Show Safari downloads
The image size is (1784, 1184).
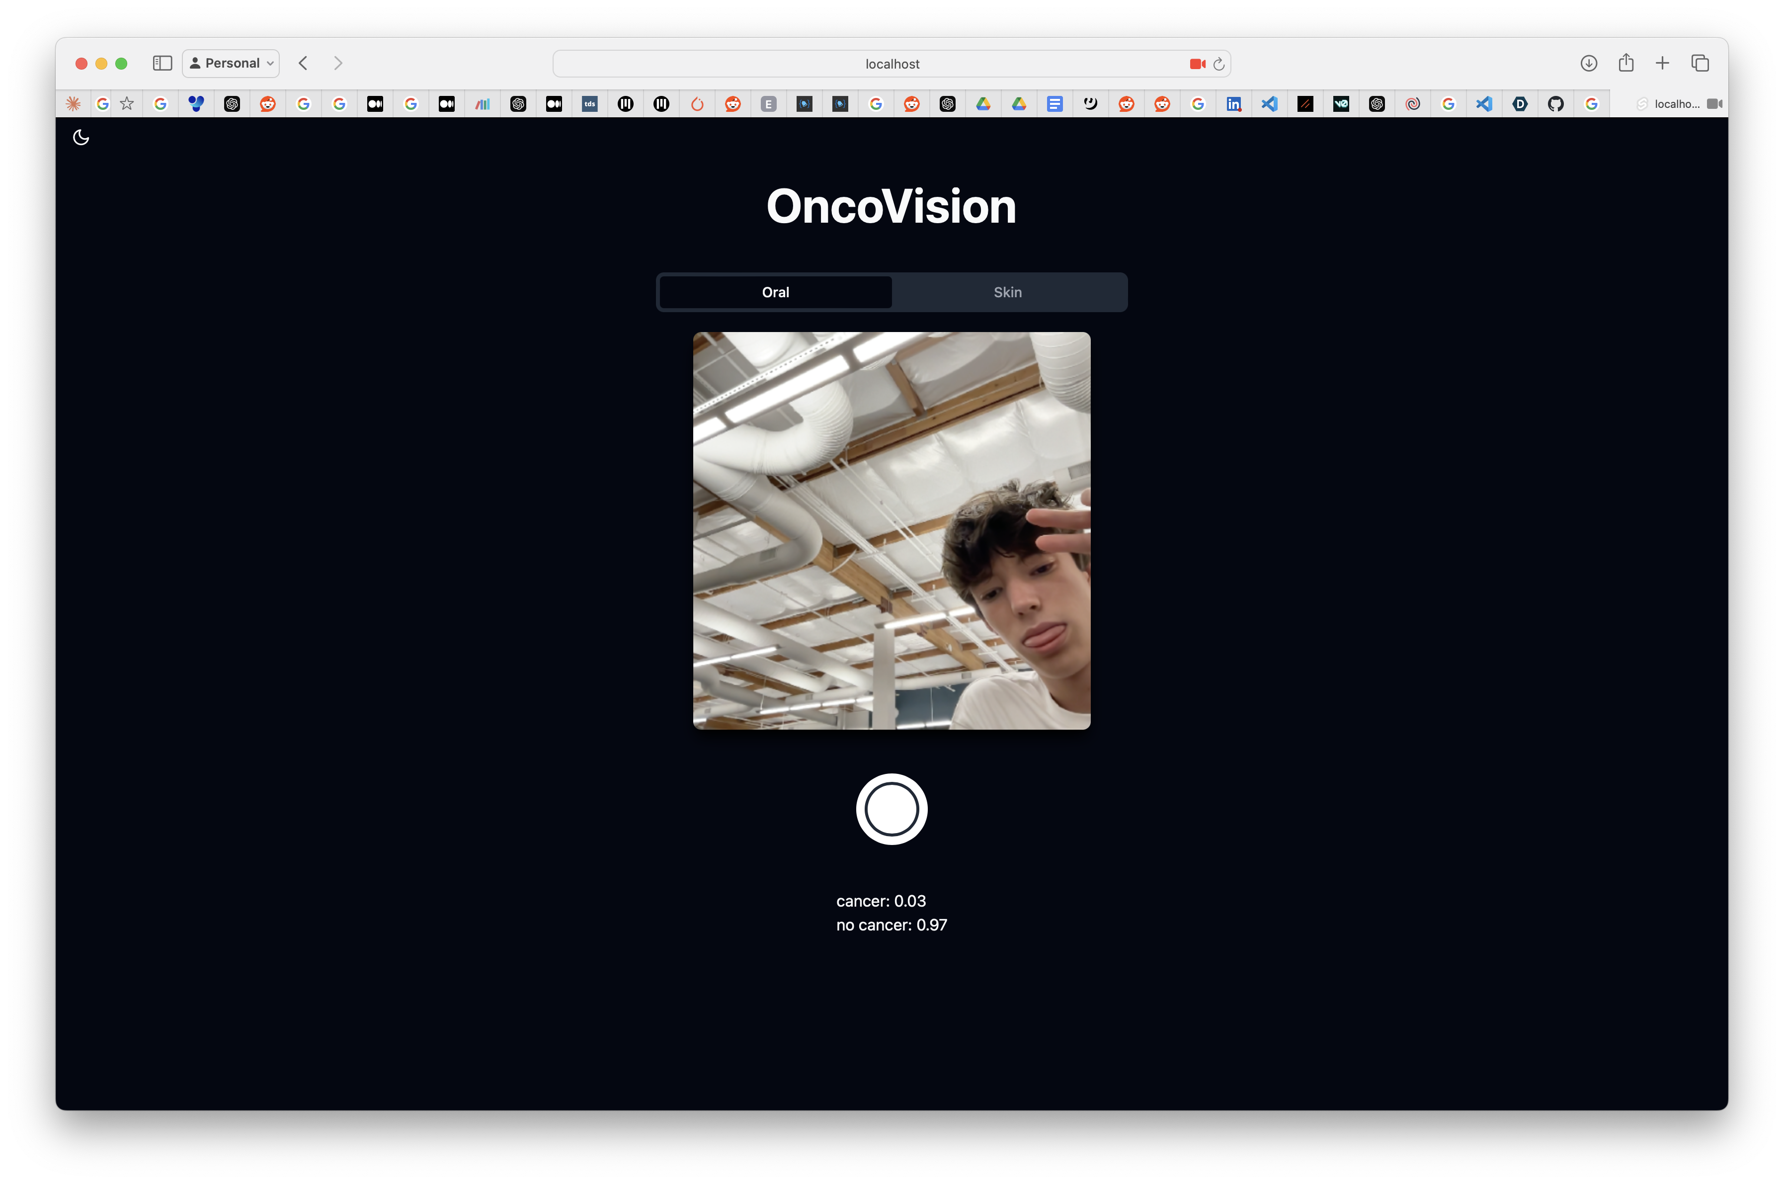point(1589,64)
